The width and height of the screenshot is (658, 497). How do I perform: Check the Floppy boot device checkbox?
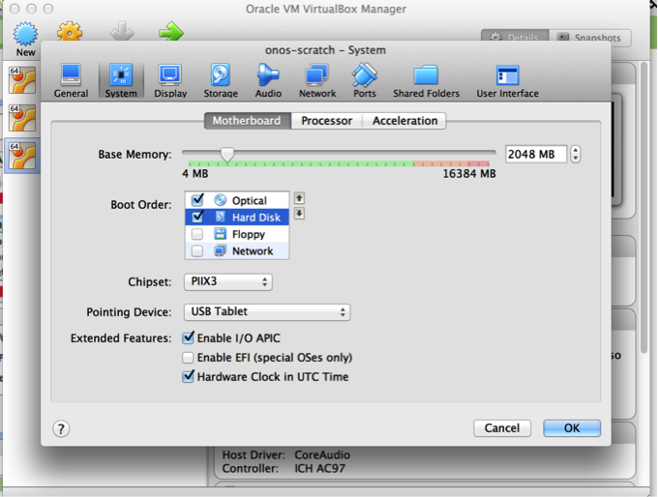197,234
